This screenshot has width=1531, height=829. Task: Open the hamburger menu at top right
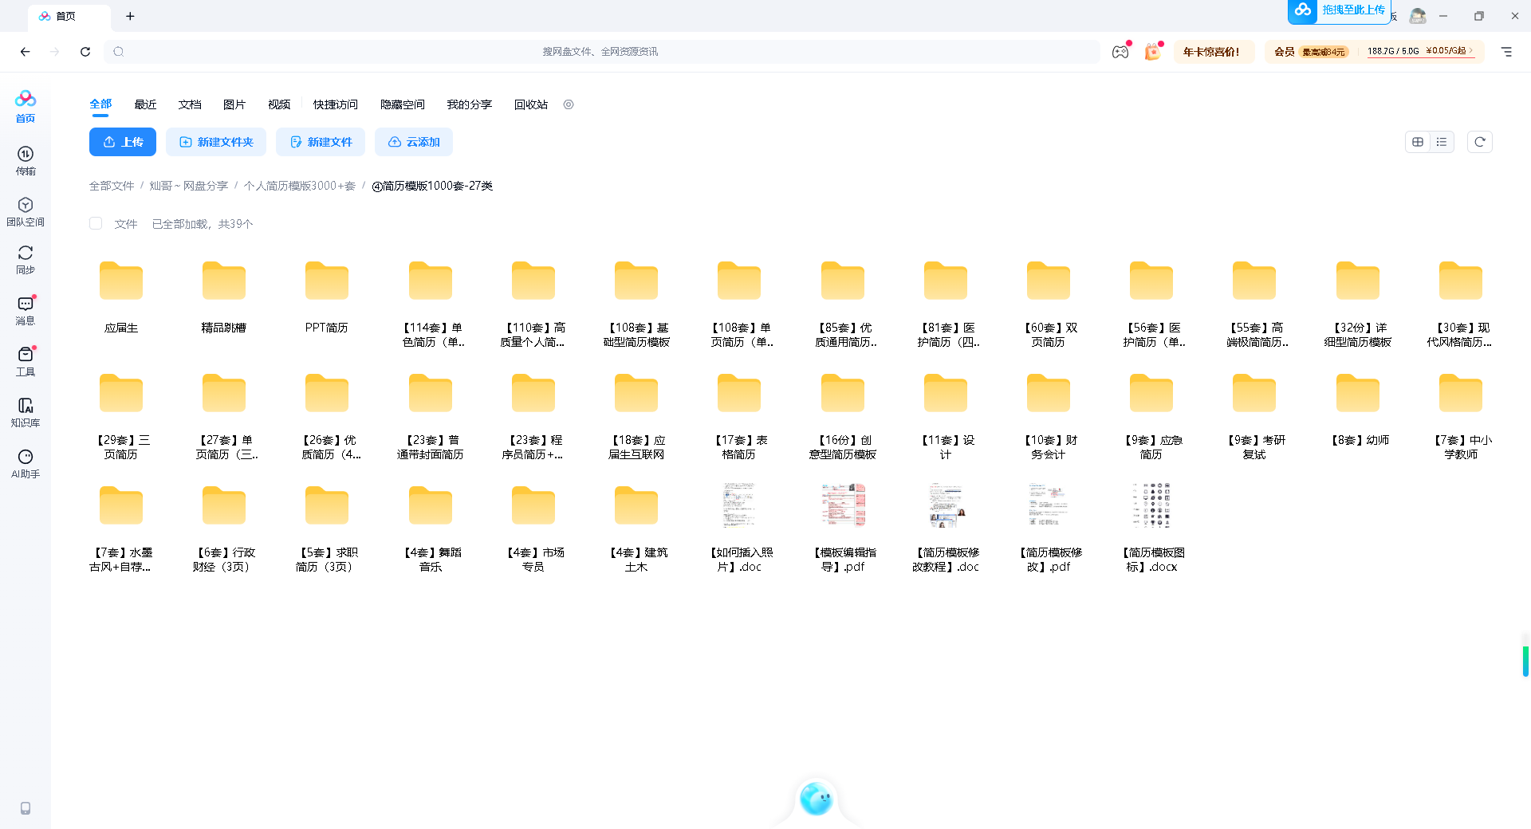pos(1506,52)
